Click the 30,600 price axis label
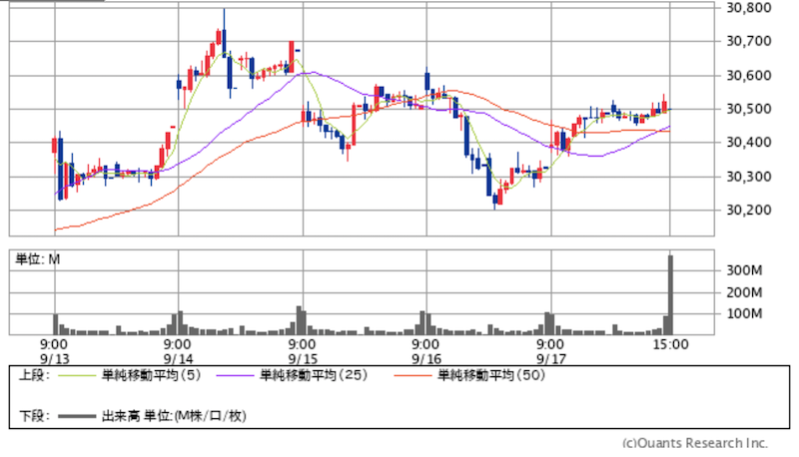The width and height of the screenshot is (799, 457). (748, 75)
